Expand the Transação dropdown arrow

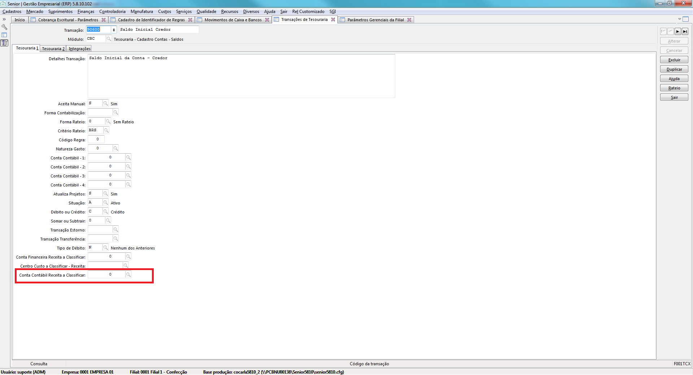(114, 30)
